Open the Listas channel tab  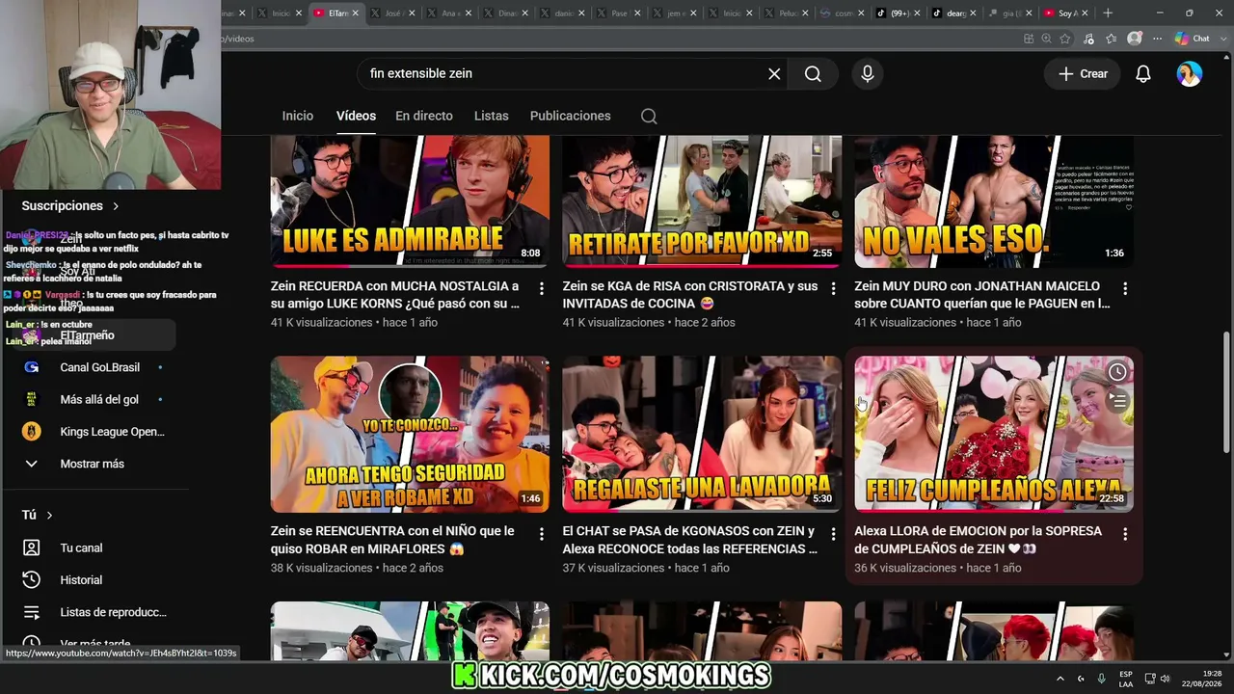pos(492,116)
